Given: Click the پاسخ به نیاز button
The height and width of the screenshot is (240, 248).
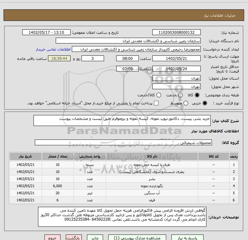Looking at the screenshot, I should [187, 238].
